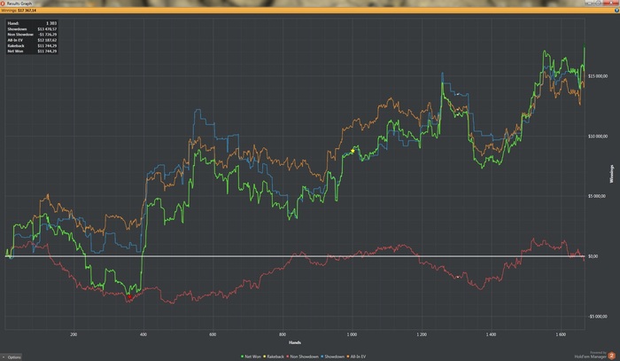This screenshot has height=361, width=620.
Task: Click the Rakeback row in stats box
Action: [x=32, y=46]
